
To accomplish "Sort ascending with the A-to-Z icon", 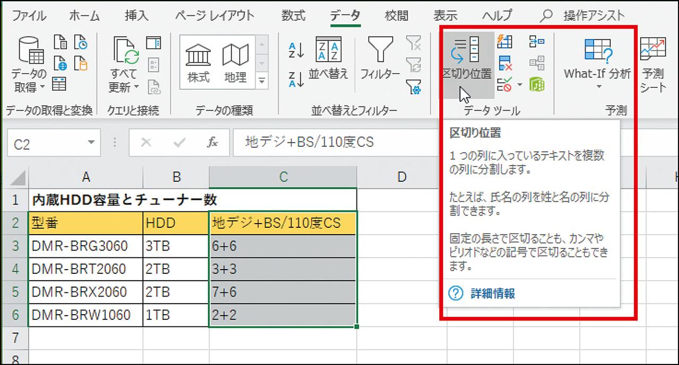I will coord(296,50).
